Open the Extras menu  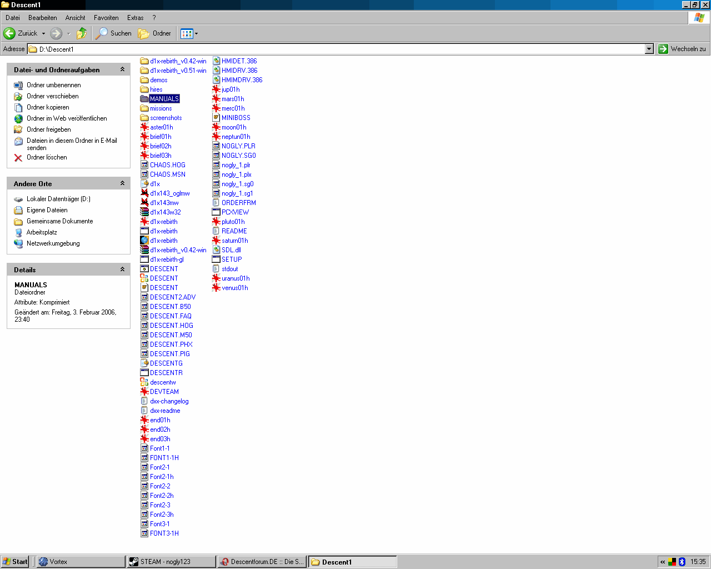[135, 18]
